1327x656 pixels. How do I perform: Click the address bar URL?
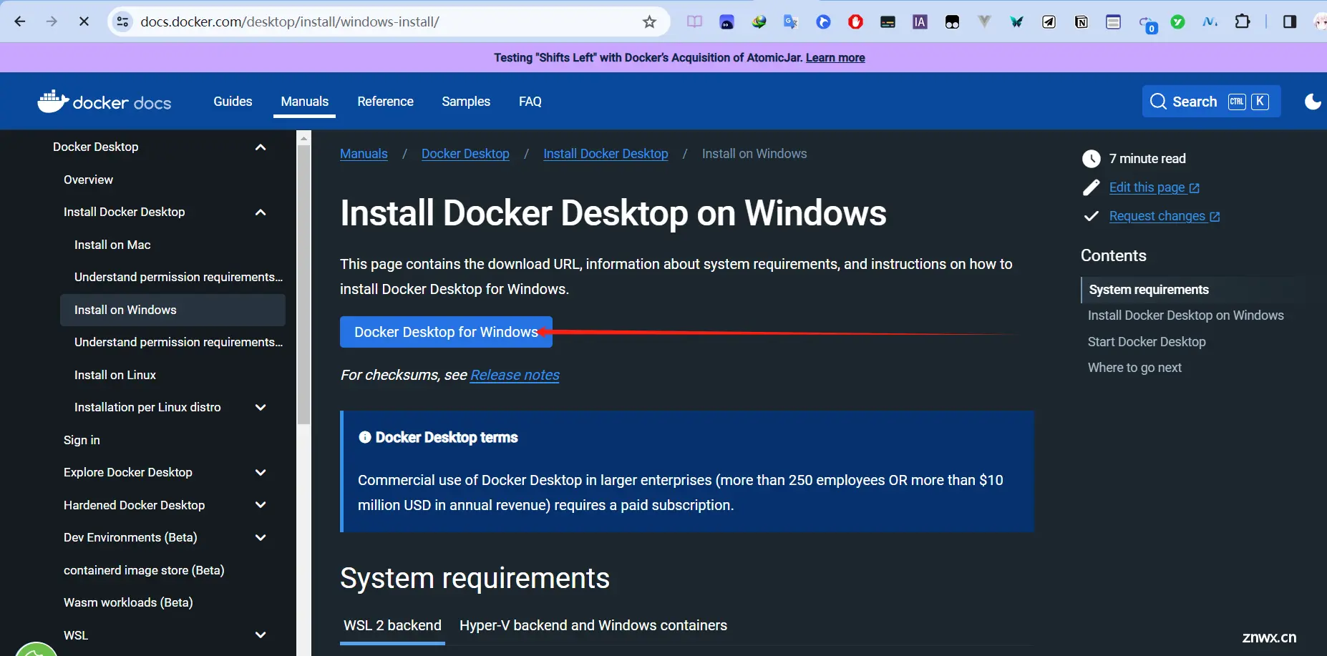coord(290,21)
